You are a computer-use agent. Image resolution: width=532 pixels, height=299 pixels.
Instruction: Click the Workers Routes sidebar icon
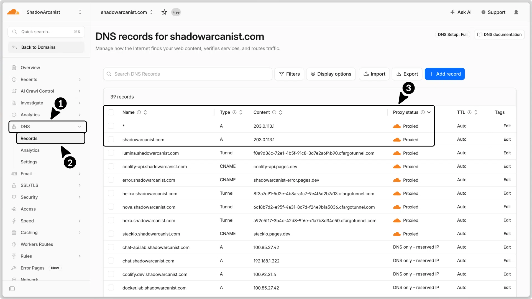tap(14, 244)
